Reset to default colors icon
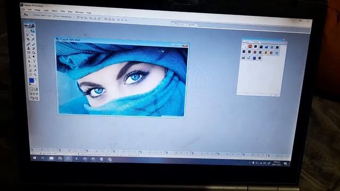The width and height of the screenshot is (340, 191). click(x=30, y=84)
